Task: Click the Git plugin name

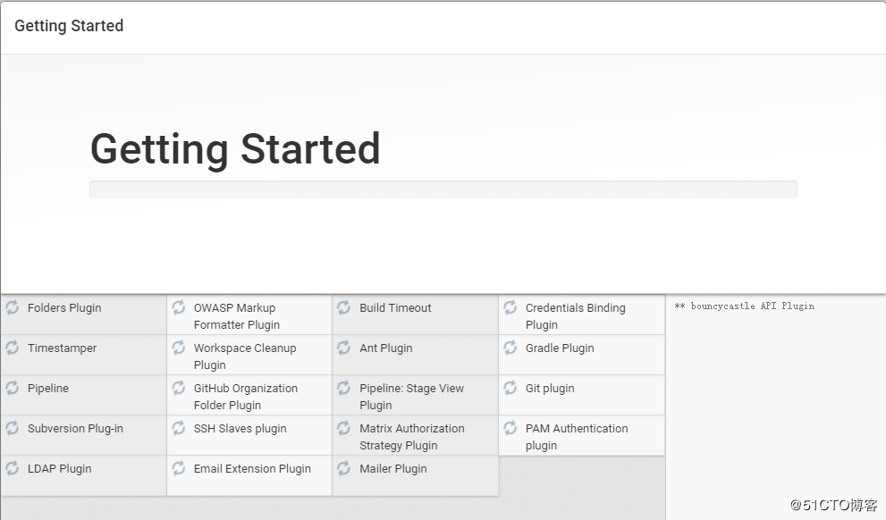Action: point(550,389)
